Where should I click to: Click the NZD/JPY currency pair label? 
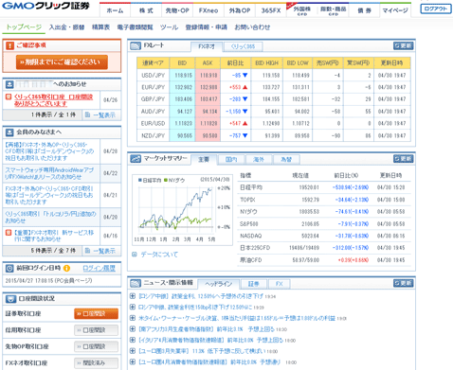pyautogui.click(x=153, y=135)
